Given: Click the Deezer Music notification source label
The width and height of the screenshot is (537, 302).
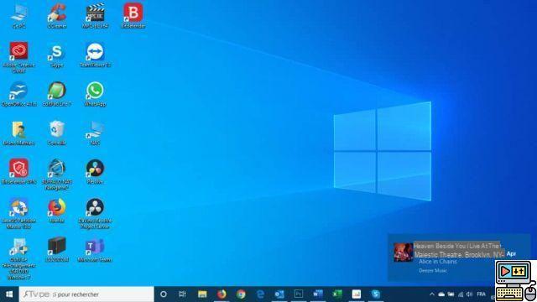Looking at the screenshot, I should [x=433, y=270].
